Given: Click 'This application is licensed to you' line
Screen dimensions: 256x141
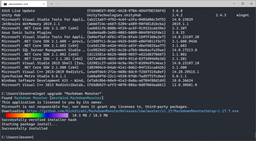Looking at the screenshot, I should pyautogui.click(x=52, y=102).
